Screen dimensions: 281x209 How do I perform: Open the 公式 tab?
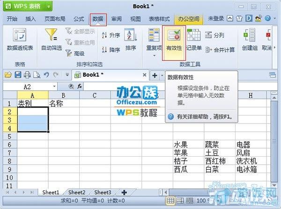tap(79, 19)
